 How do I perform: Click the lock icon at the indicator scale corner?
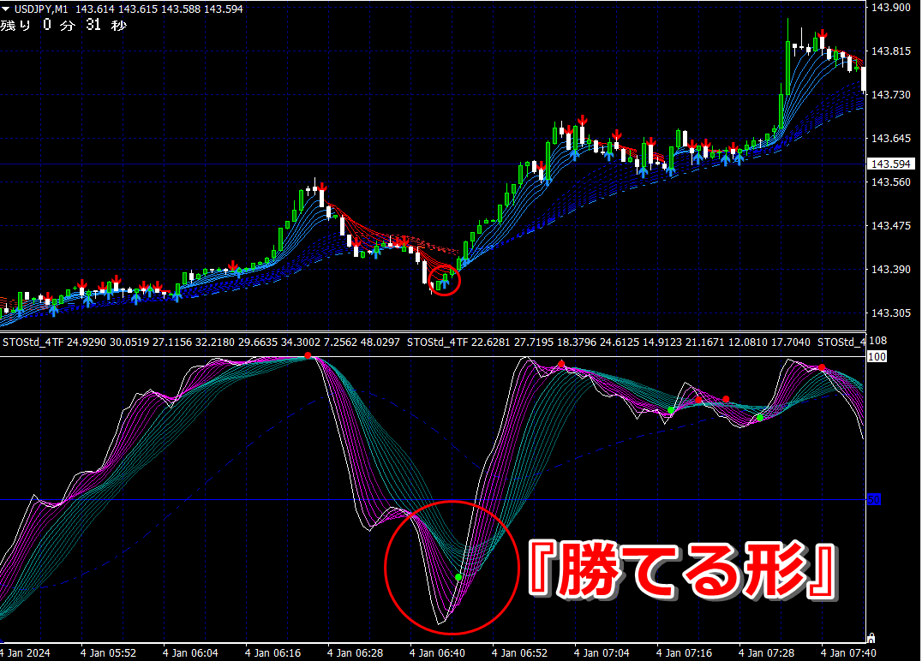[x=871, y=638]
